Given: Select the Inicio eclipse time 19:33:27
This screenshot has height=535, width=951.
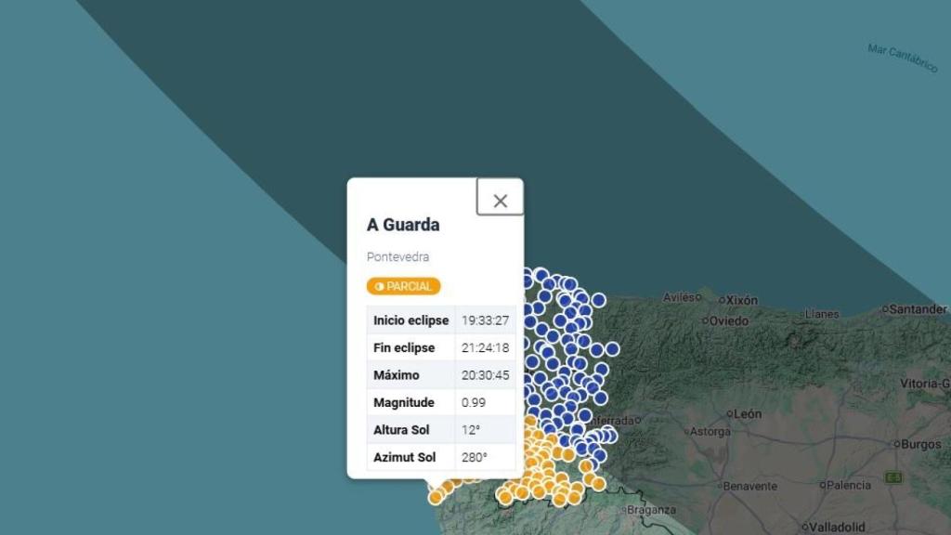Looking at the screenshot, I should 485,320.
